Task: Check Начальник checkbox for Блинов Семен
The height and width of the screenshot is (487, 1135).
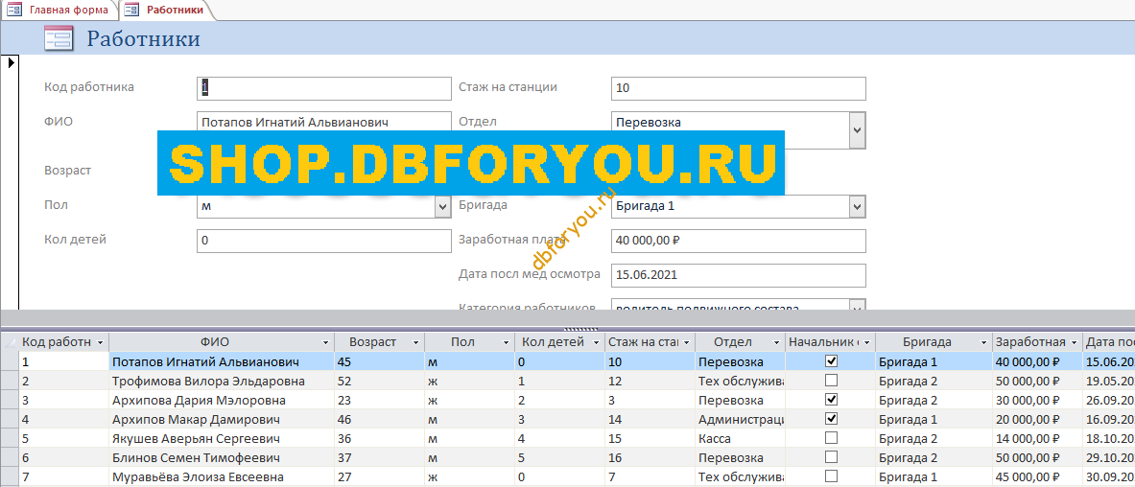Action: [x=832, y=457]
